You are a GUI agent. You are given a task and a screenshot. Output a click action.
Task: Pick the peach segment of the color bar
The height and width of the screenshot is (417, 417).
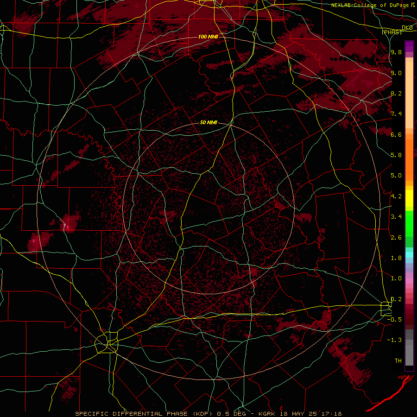click(409, 95)
